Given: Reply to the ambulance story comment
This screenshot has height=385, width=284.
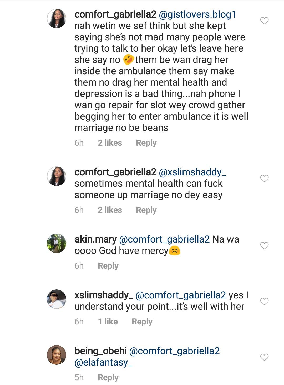Looking at the screenshot, I should (146, 143).
